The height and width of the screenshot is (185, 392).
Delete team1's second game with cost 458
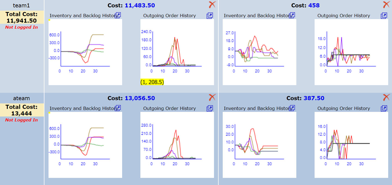click(x=386, y=4)
